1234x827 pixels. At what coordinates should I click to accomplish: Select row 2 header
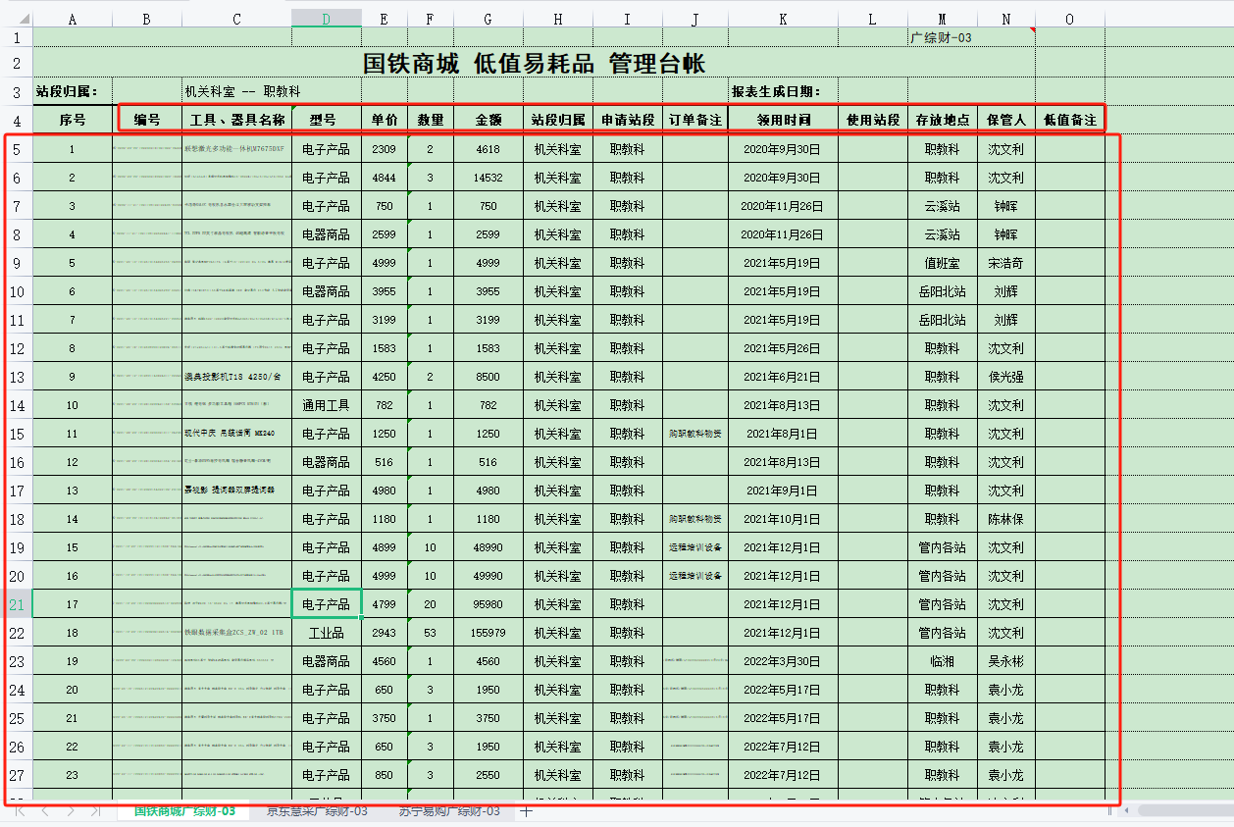17,65
